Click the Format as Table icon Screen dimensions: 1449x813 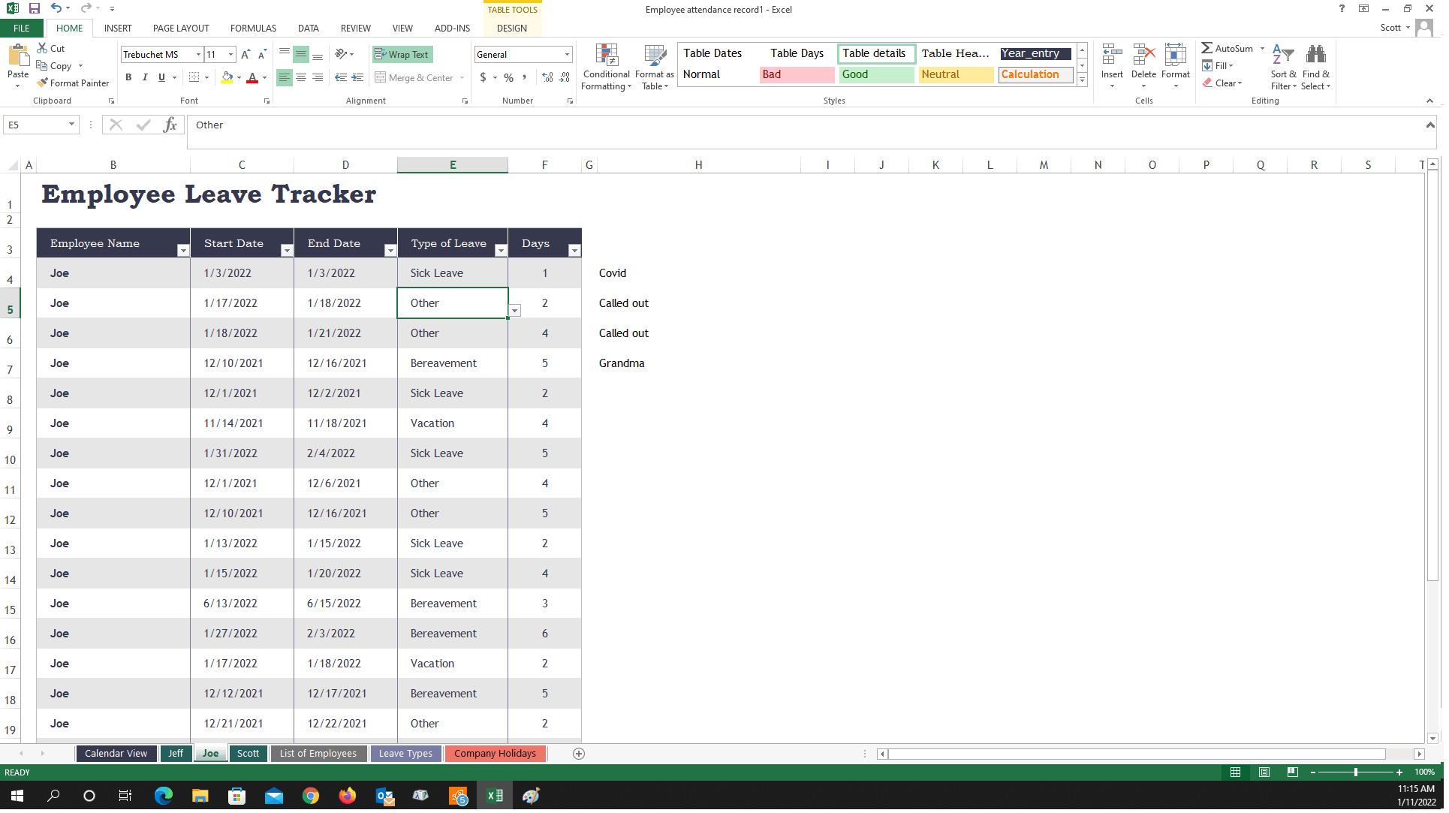coord(655,57)
